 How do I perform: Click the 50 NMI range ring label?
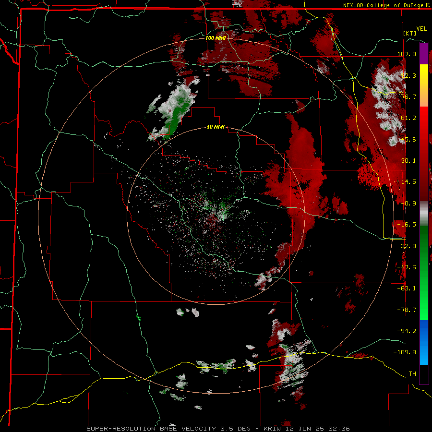point(216,127)
